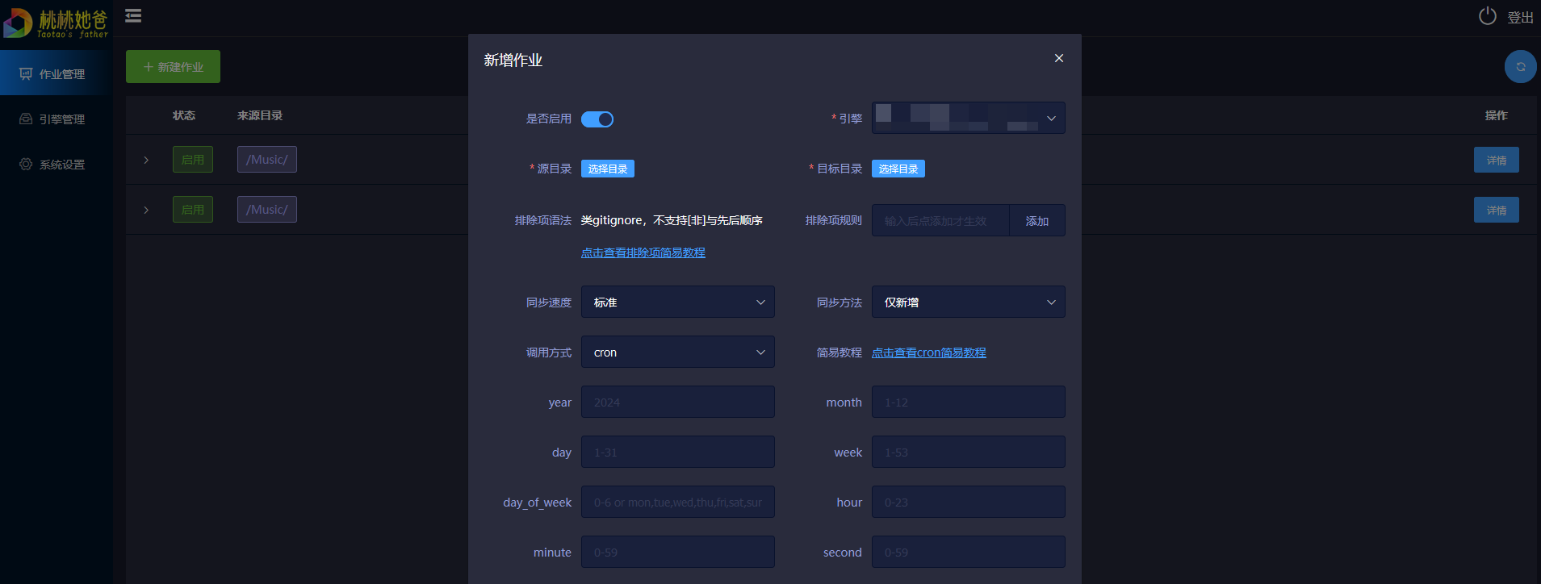
Task: Open the 同步方法 dropdown
Action: (968, 302)
